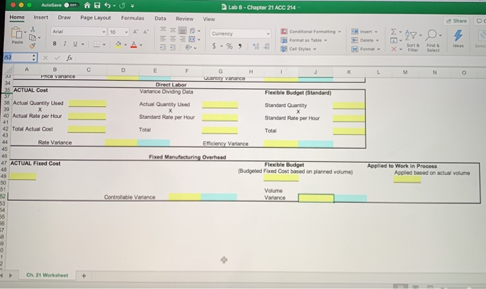Screen dimensions: 486x289
Task: Open Cell Styles gallery
Action: coord(299,49)
